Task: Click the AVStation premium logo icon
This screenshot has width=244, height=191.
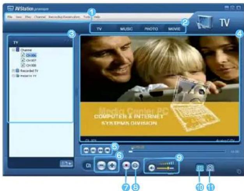Action: pyautogui.click(x=11, y=9)
